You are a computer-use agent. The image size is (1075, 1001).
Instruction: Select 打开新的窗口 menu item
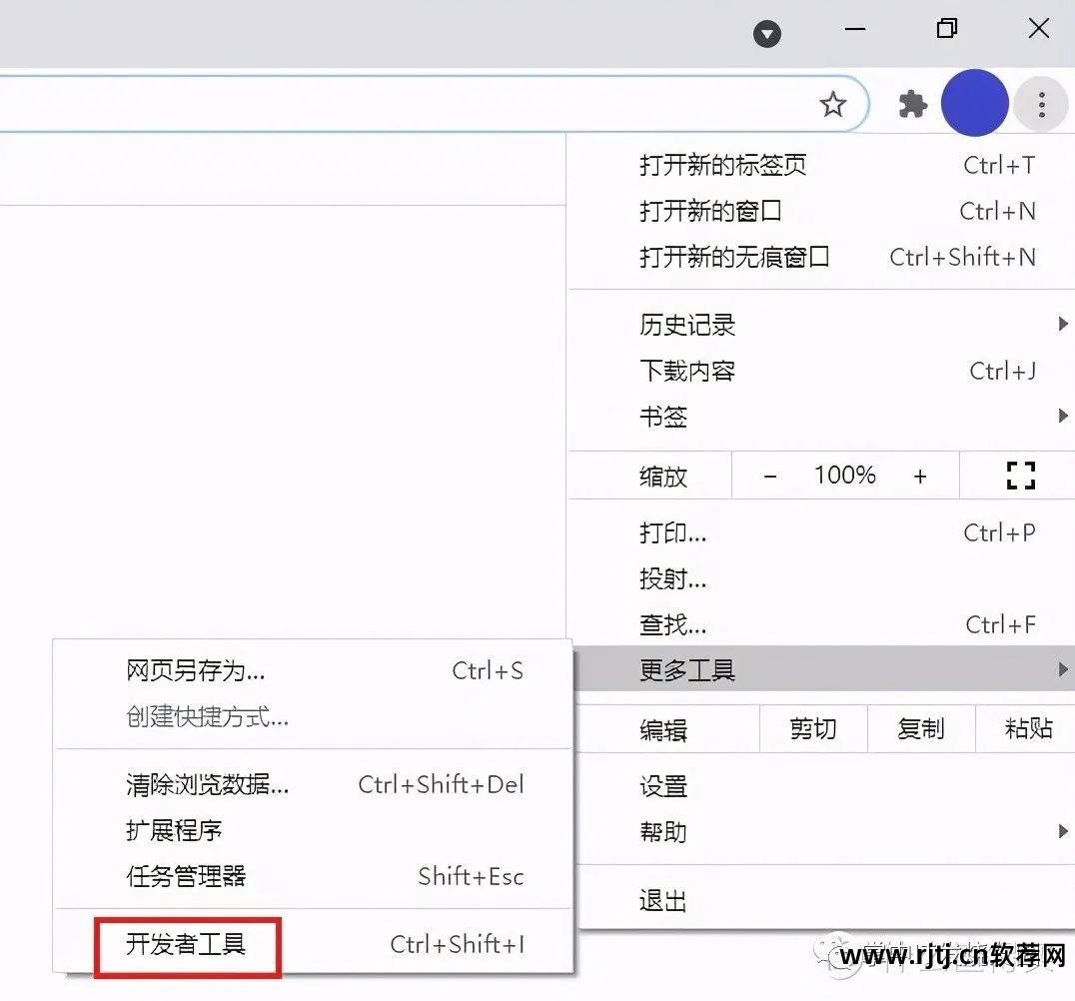(x=821, y=211)
